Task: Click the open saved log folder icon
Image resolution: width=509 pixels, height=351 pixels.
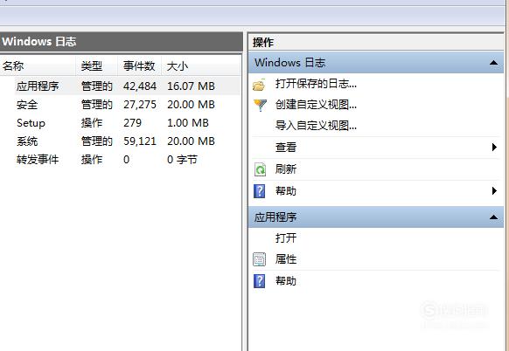Action: click(259, 85)
